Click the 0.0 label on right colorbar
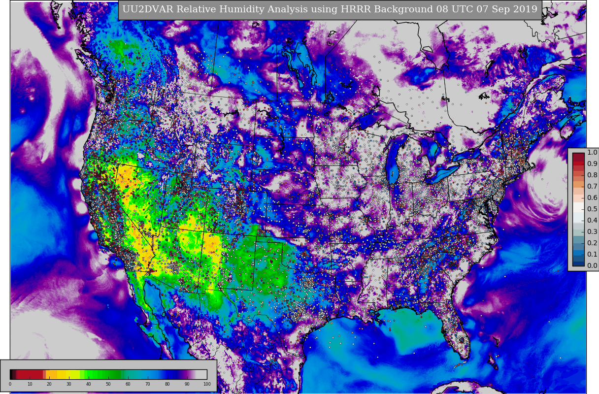Viewport: 599px width, 394px height. pos(592,265)
